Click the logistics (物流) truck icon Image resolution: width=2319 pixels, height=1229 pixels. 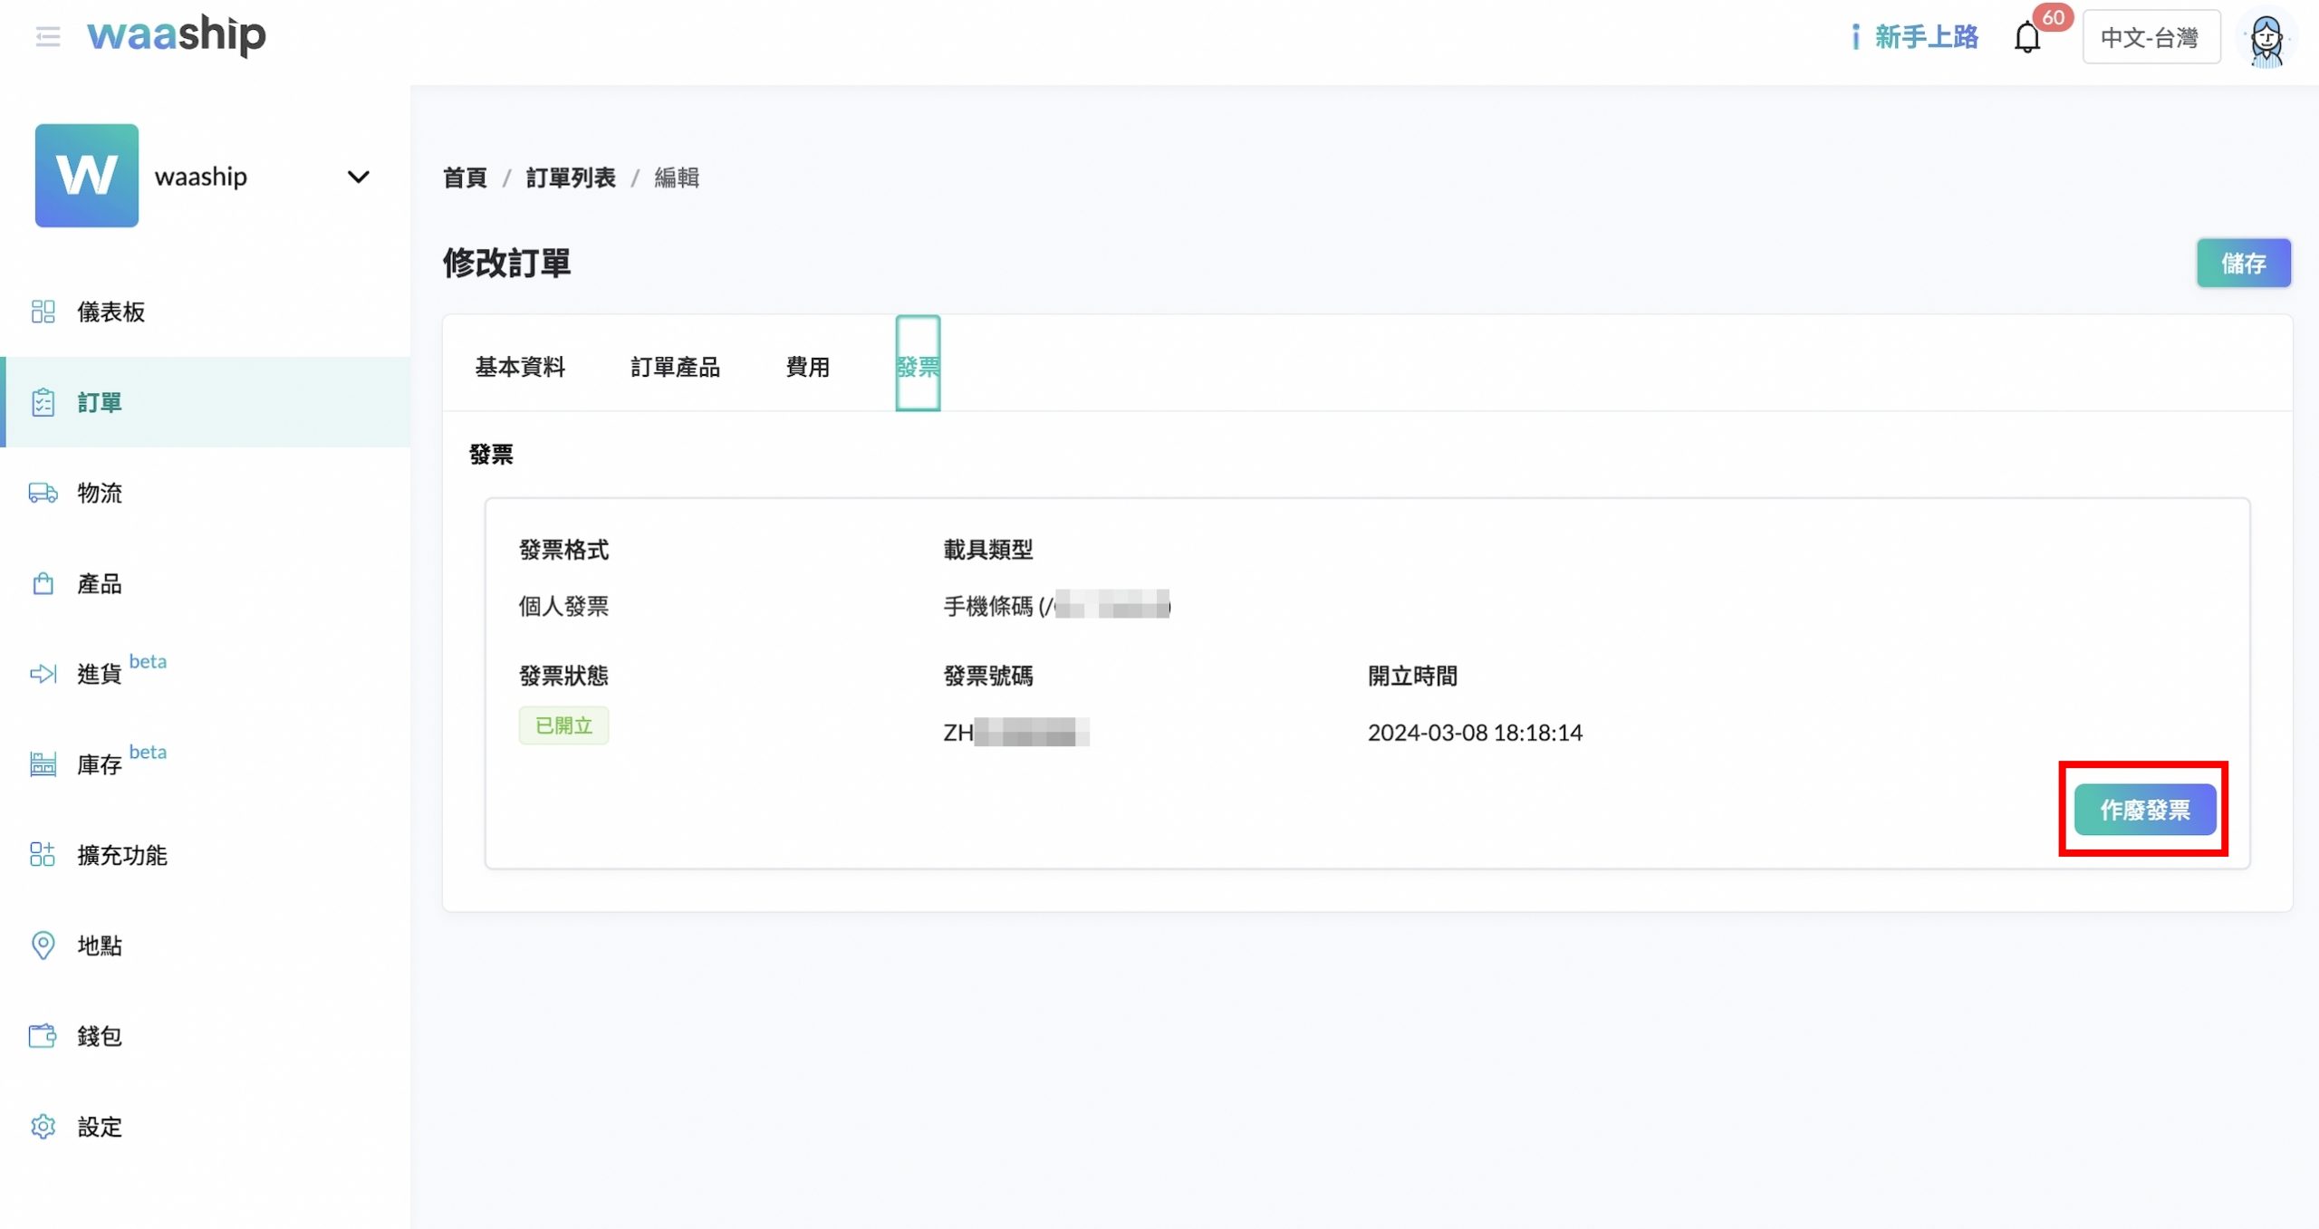coord(43,493)
